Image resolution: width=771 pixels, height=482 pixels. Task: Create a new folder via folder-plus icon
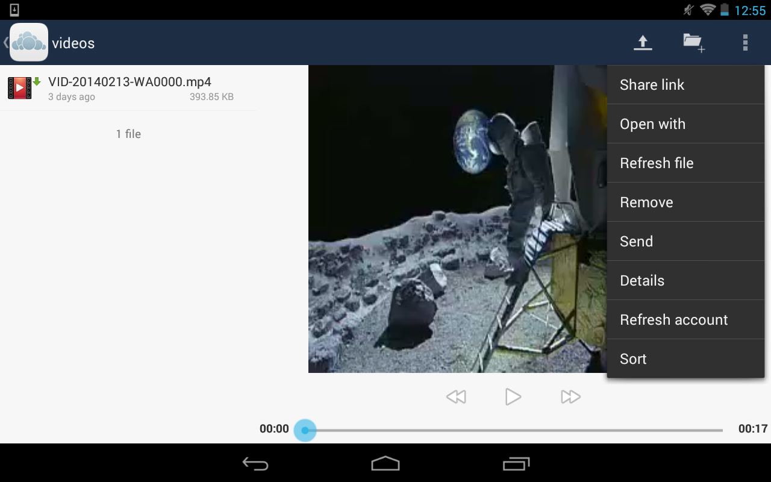point(694,43)
